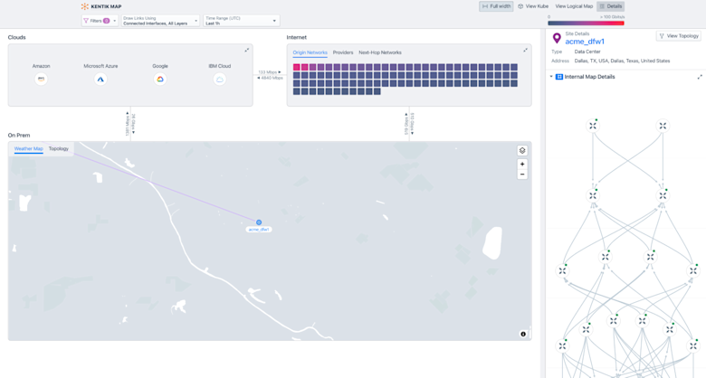Open the Time Range (UTC) dropdown

242,21
